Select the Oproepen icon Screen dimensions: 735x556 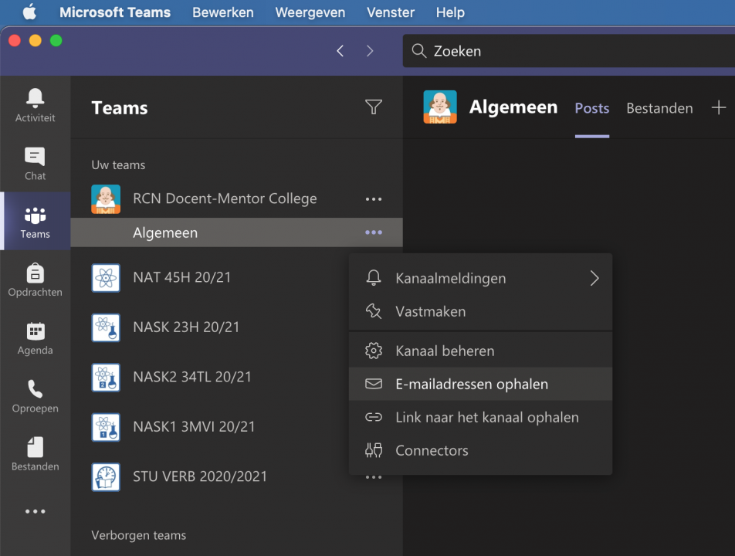click(35, 395)
